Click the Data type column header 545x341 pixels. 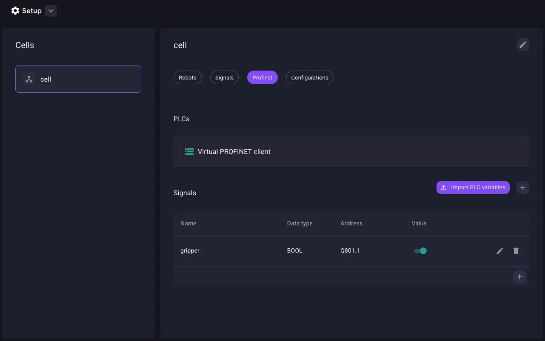(x=300, y=223)
